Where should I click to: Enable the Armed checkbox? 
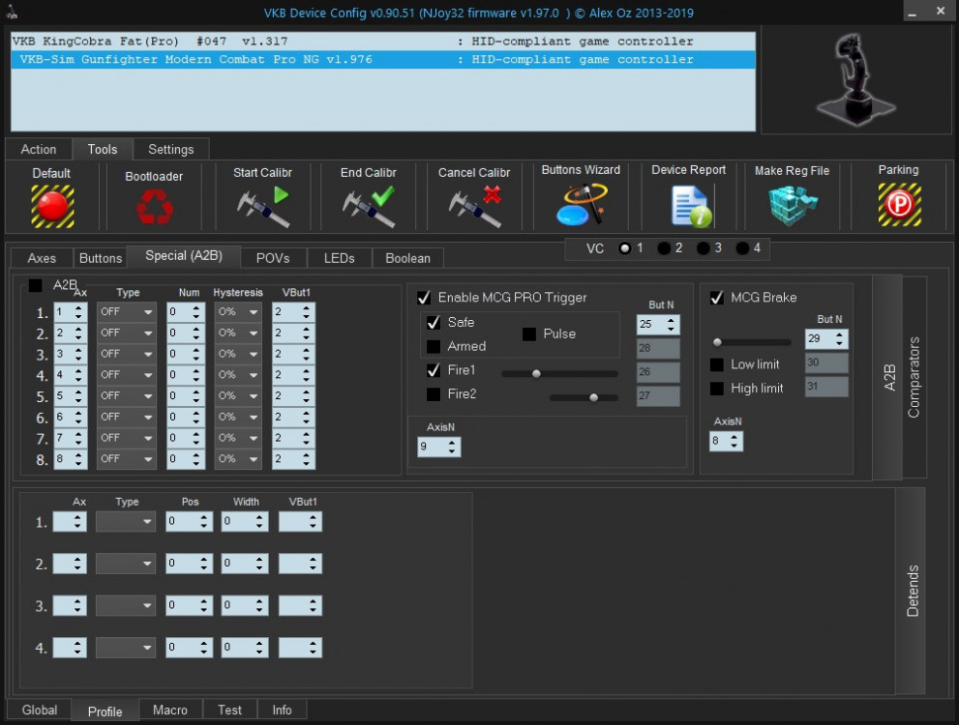[434, 346]
